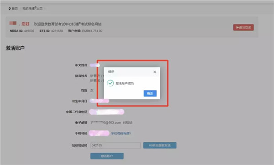Click the blurred 中国二代身份证 number field
Viewport: 274px width, 165px height.
pyautogui.click(x=107, y=112)
